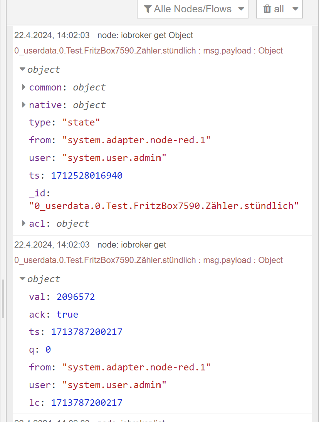Open dropdown arrow beside Alle Nodes/Flows
Image resolution: width=319 pixels, height=422 pixels.
point(241,9)
